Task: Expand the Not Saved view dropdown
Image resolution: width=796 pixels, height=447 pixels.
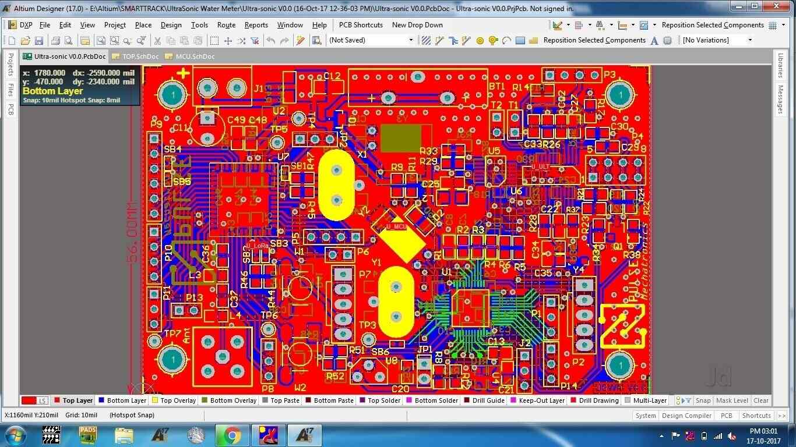Action: pos(410,40)
